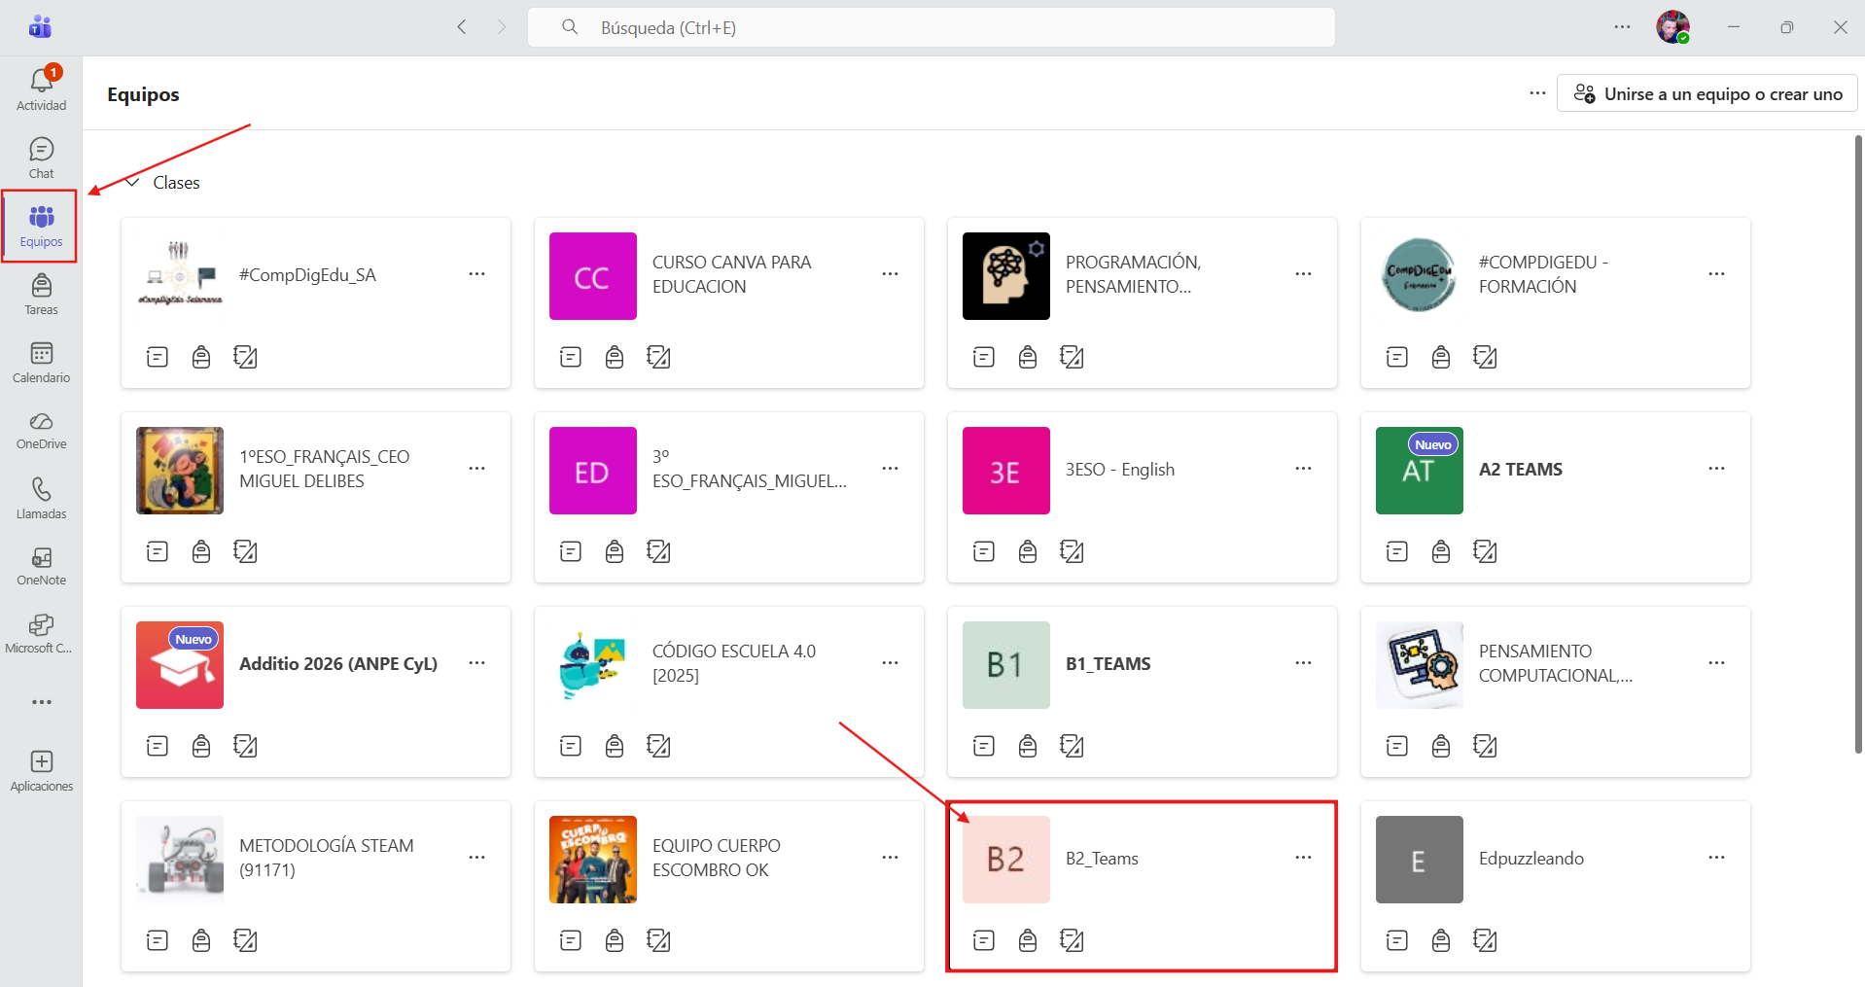Open backpack assignments icon on #CompDigEdu_SA card
Image resolution: width=1865 pixels, height=987 pixels.
(201, 357)
